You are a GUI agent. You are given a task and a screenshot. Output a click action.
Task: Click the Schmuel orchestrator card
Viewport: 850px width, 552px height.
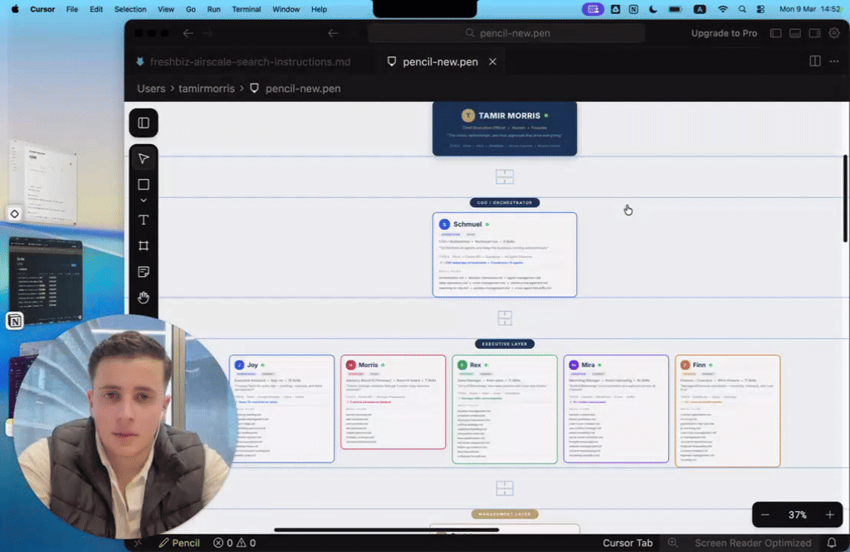504,254
